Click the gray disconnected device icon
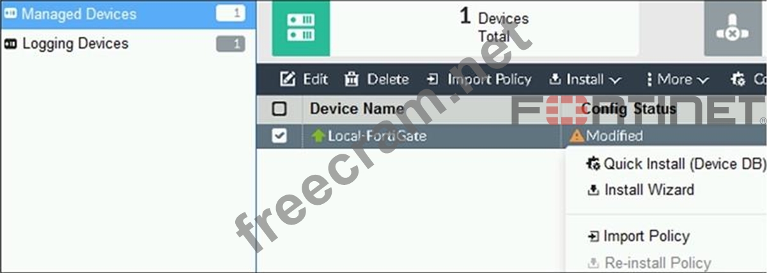This screenshot has height=273, width=767. (x=735, y=28)
